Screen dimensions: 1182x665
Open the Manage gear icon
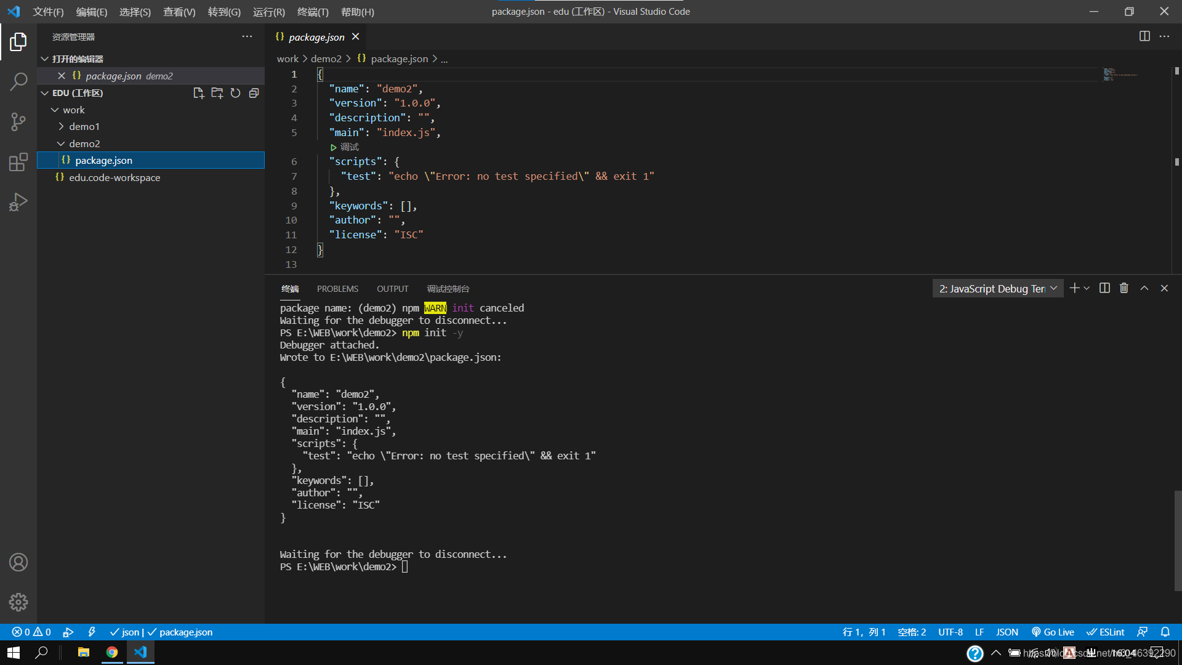[18, 602]
